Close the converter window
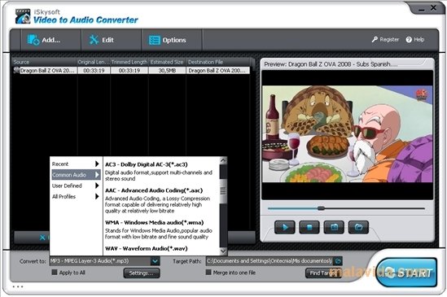This screenshot has height=297, width=447. (x=434, y=8)
